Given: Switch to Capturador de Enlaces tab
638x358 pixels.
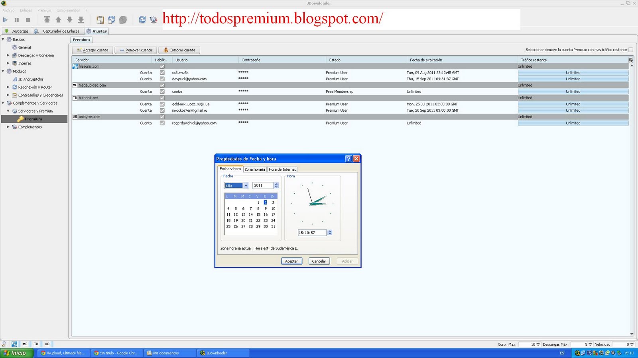Looking at the screenshot, I should coord(57,31).
